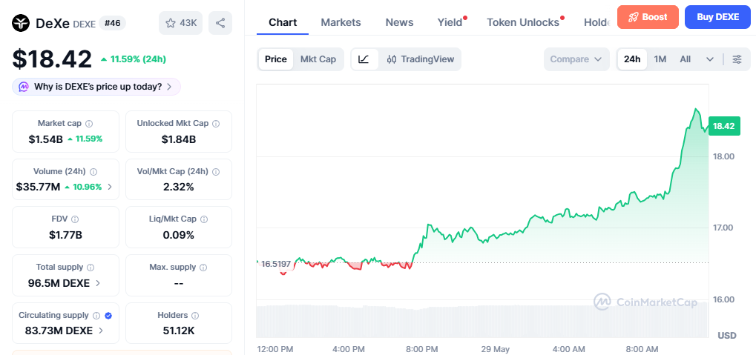
Task: Expand more time range options chevron
Action: [x=710, y=59]
